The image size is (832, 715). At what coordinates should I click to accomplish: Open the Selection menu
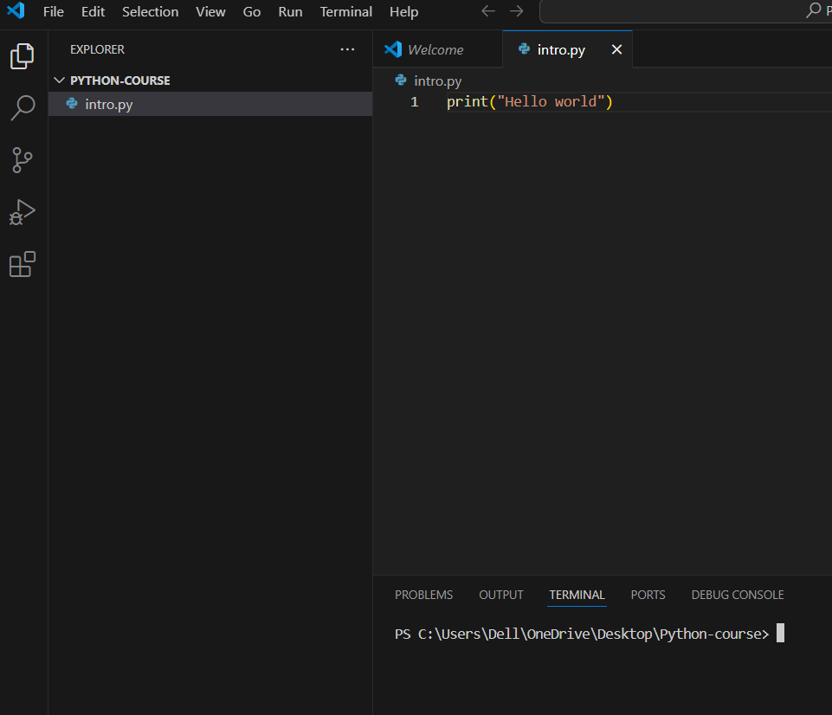point(150,12)
